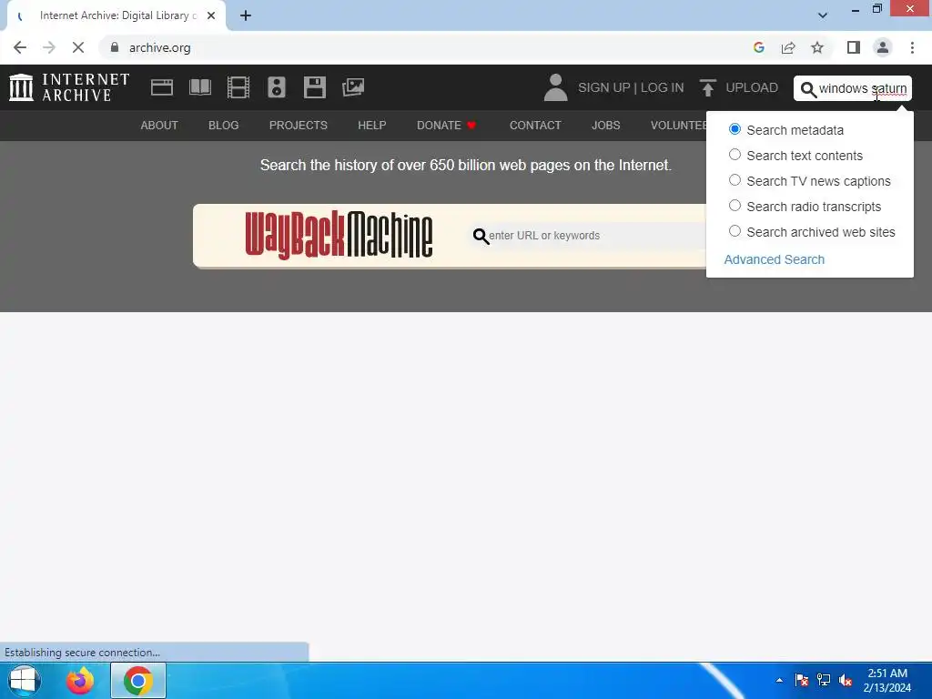Image resolution: width=932 pixels, height=699 pixels.
Task: Share this page icon in address bar
Action: (788, 47)
